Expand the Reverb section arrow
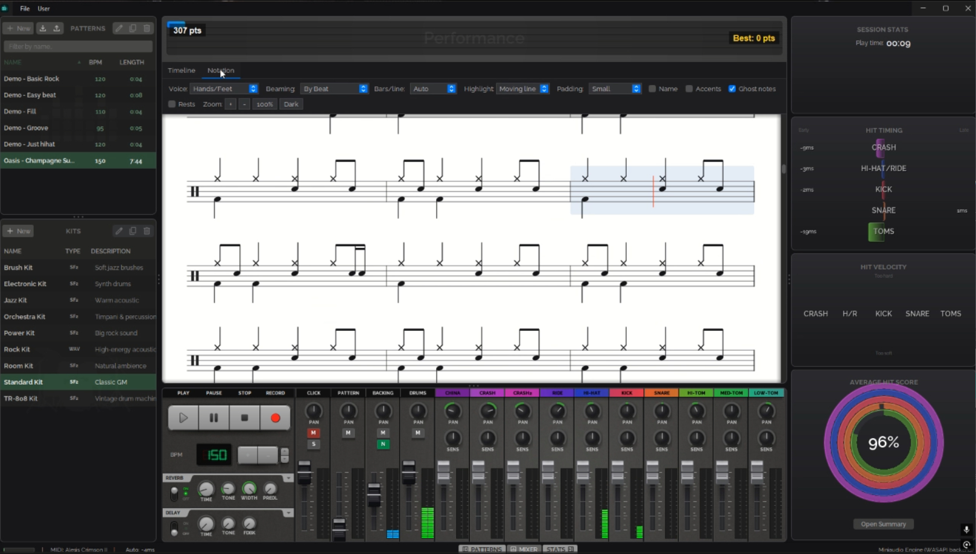Viewport: 976px width, 554px height. tap(288, 478)
